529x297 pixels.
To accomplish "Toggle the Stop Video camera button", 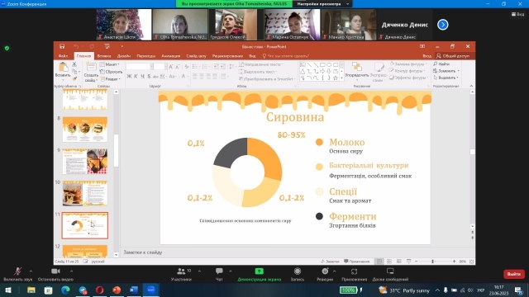I will click(55, 271).
